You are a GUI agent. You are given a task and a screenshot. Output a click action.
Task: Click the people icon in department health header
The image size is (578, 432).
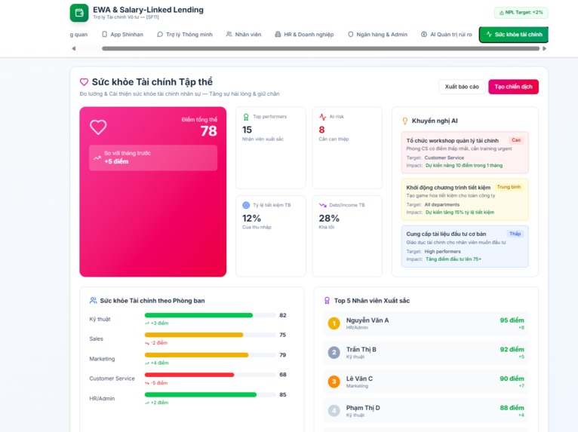coord(94,301)
